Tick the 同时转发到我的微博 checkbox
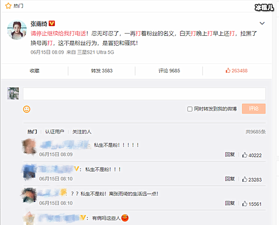Viewport: 279px width, 225px height. (x=190, y=109)
